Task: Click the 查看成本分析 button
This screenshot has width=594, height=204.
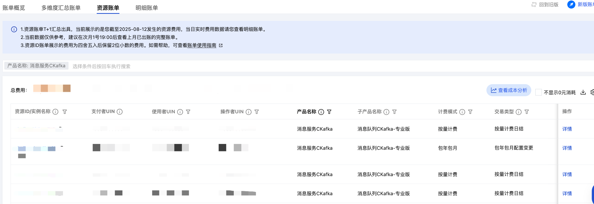Action: pyautogui.click(x=509, y=90)
